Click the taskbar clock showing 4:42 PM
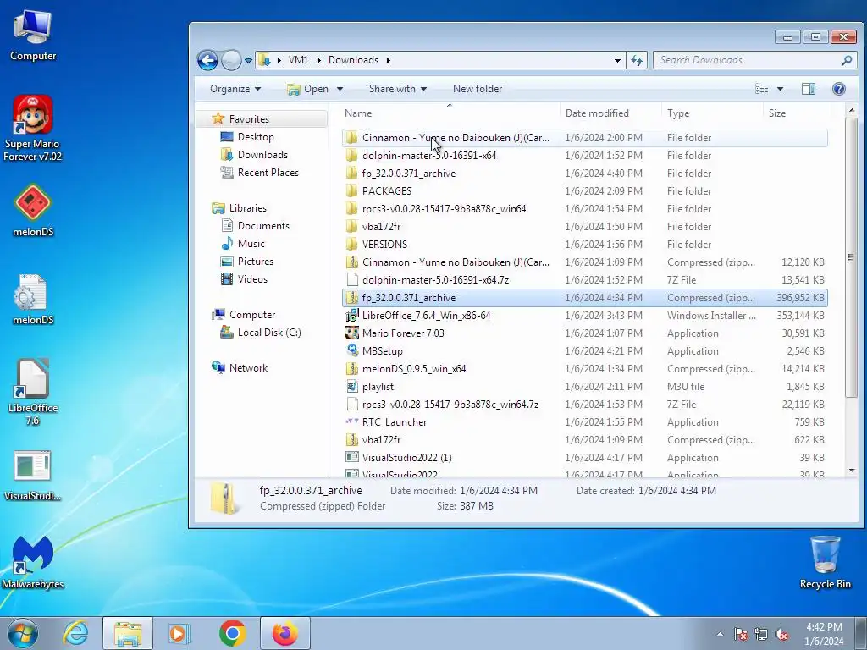 [x=824, y=634]
